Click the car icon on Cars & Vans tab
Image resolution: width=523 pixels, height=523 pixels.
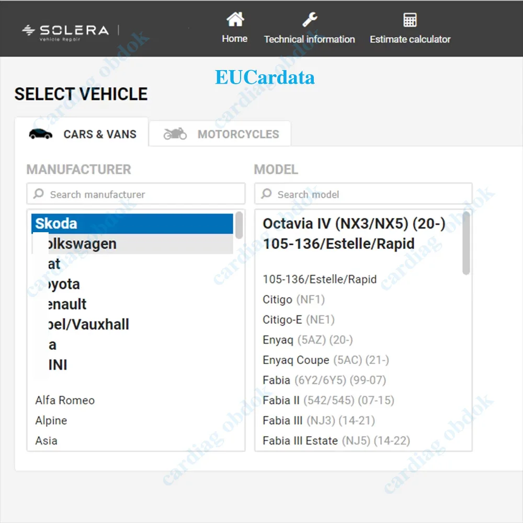pyautogui.click(x=41, y=134)
